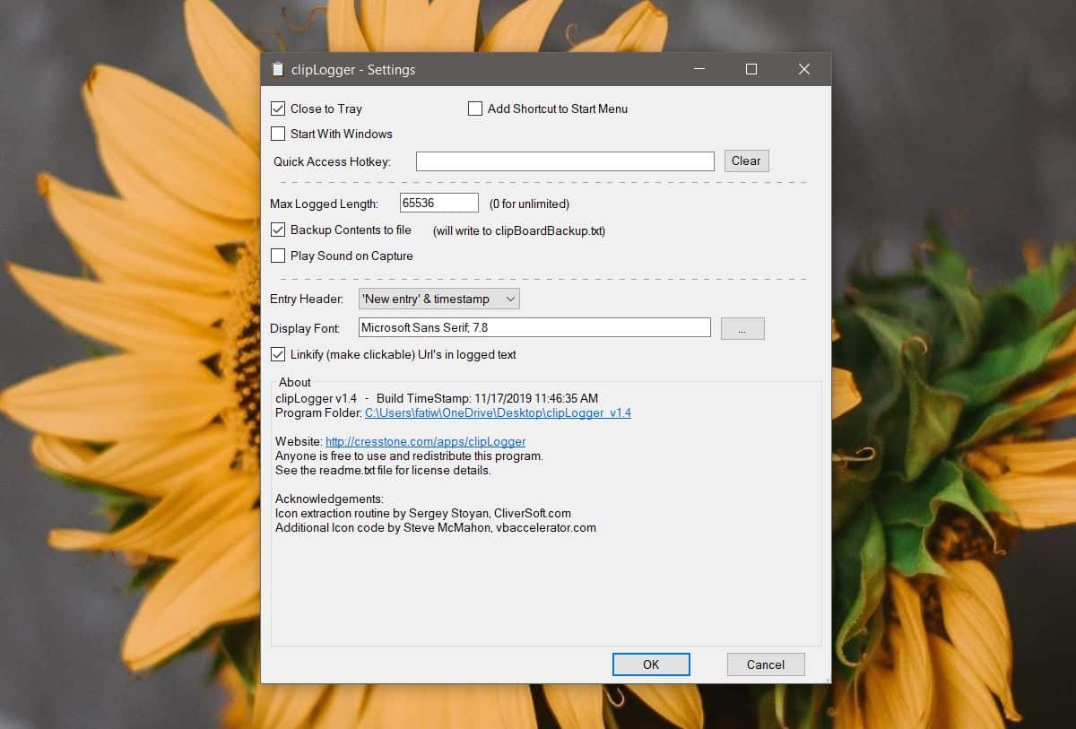
Task: Cancel the settings dialog
Action: pos(766,664)
